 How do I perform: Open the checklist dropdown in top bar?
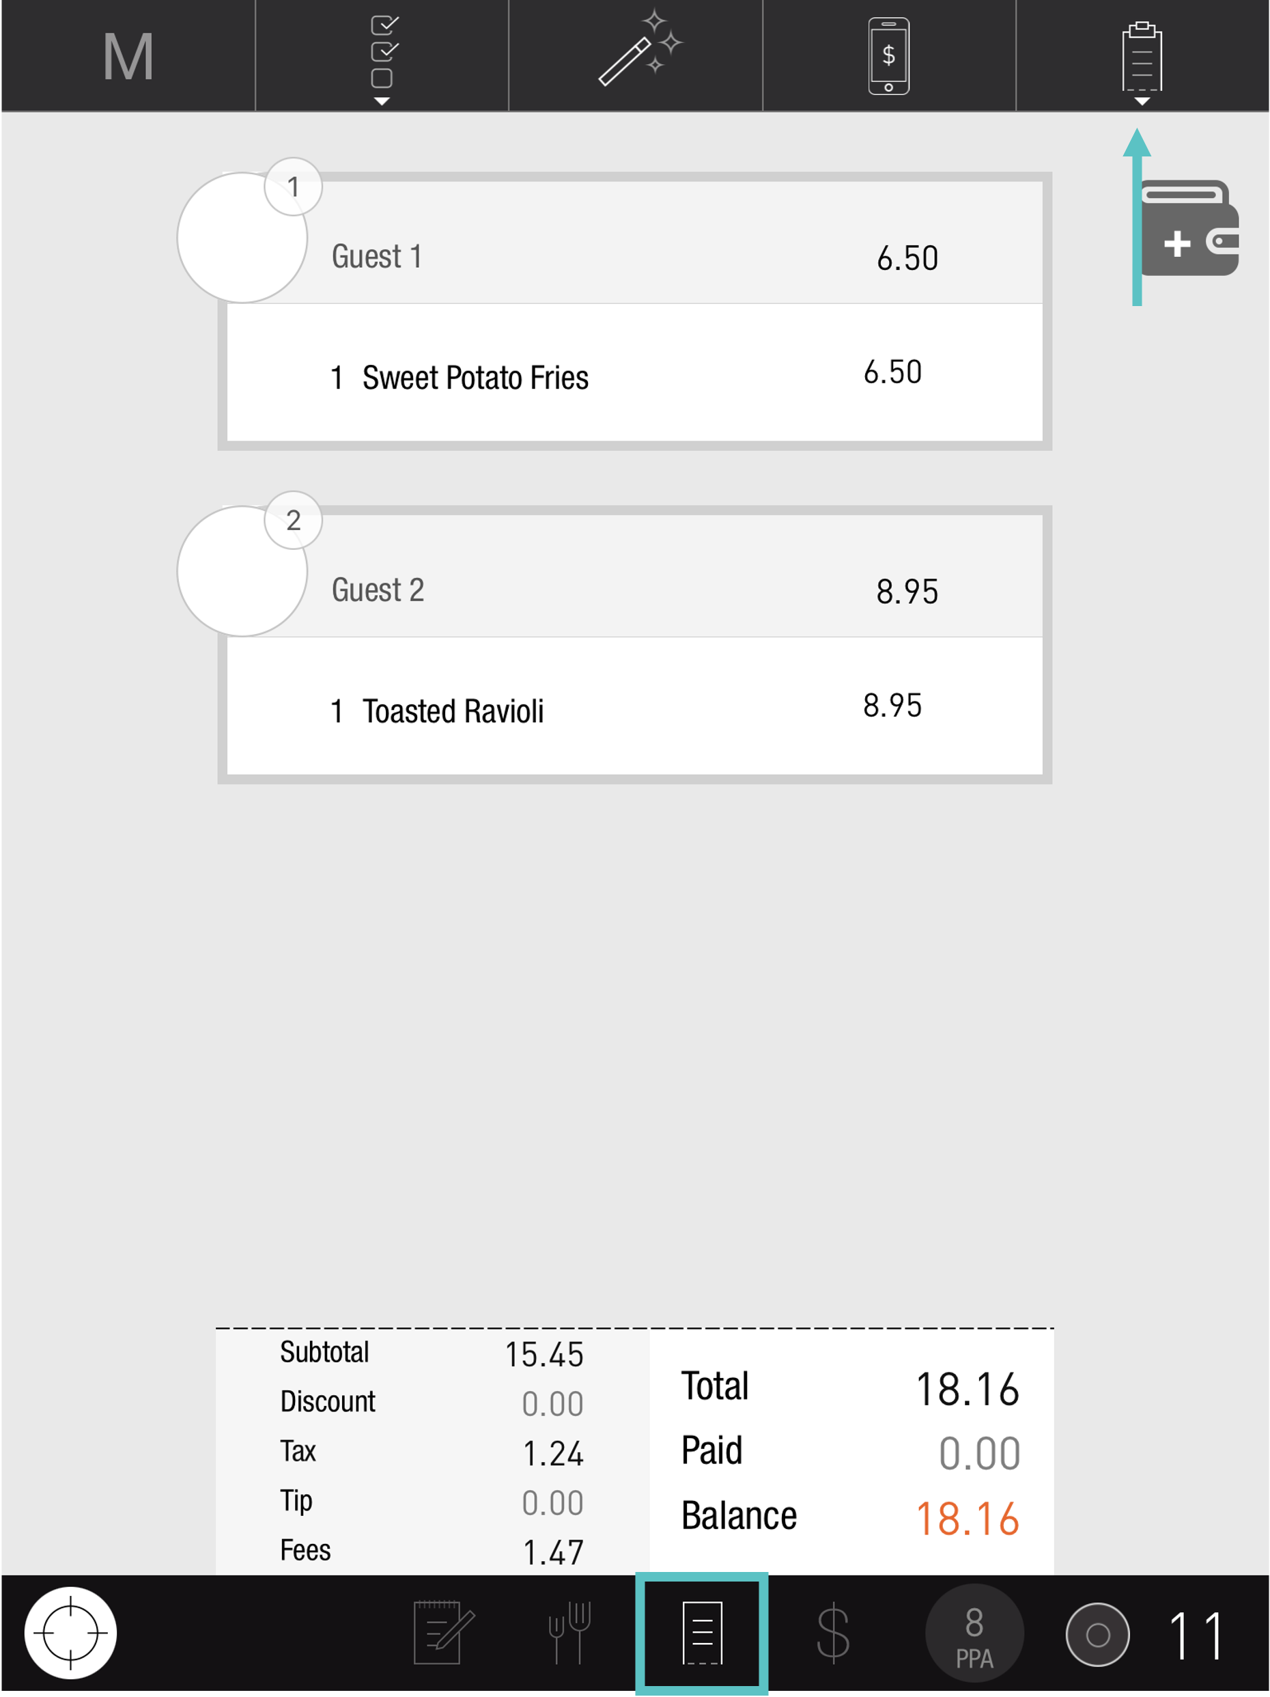point(382,58)
